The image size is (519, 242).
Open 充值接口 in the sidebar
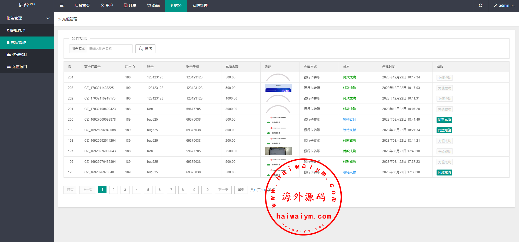point(27,67)
